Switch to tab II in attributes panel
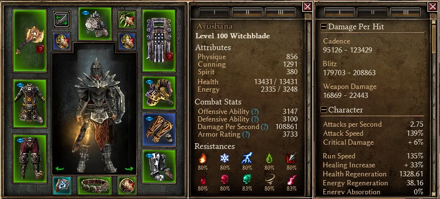The image size is (440, 199). point(247,12)
